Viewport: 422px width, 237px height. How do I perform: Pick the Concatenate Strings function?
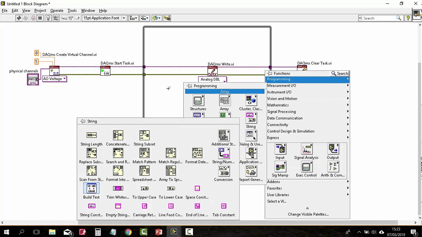[118, 135]
